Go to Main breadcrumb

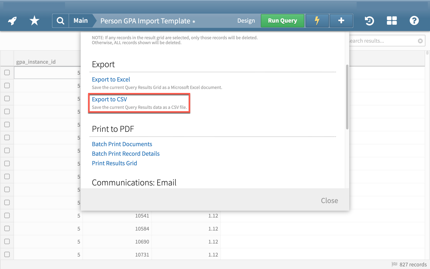(x=81, y=21)
